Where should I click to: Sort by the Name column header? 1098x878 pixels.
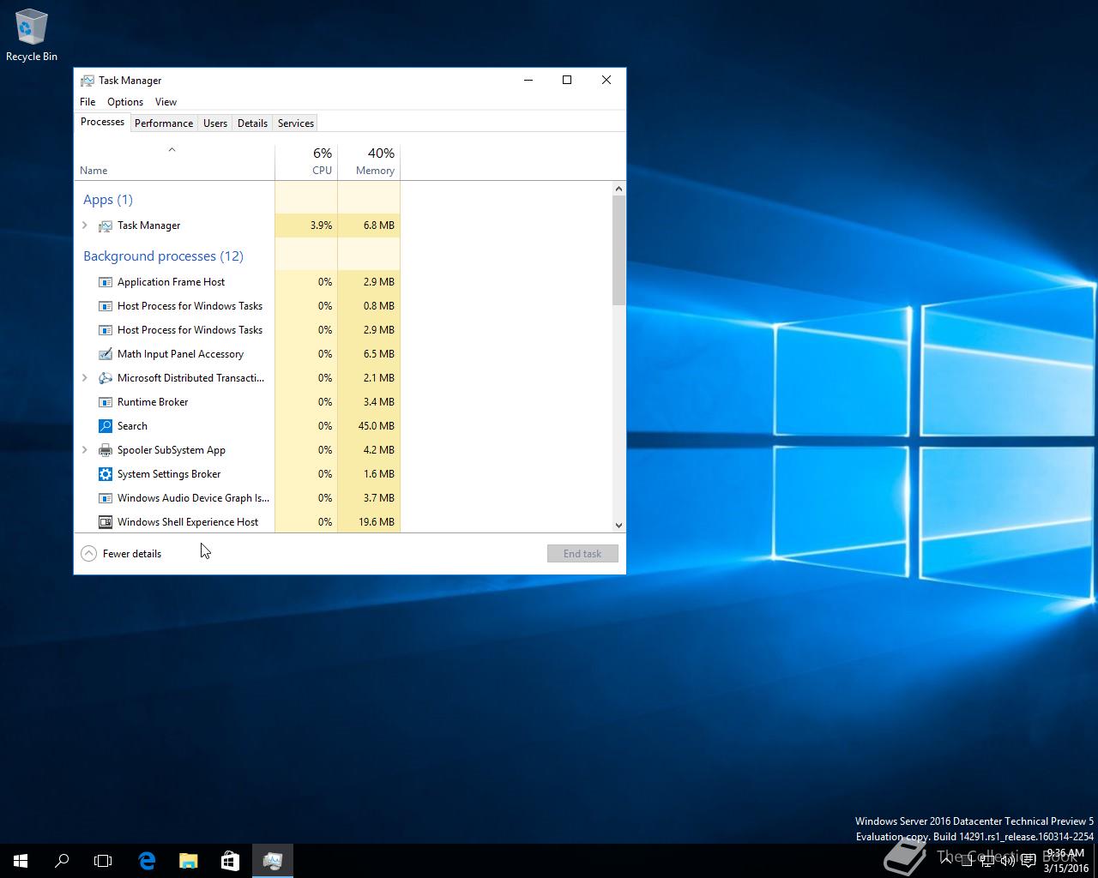(174, 162)
